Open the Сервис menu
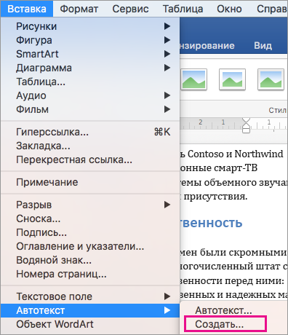 coord(130,9)
